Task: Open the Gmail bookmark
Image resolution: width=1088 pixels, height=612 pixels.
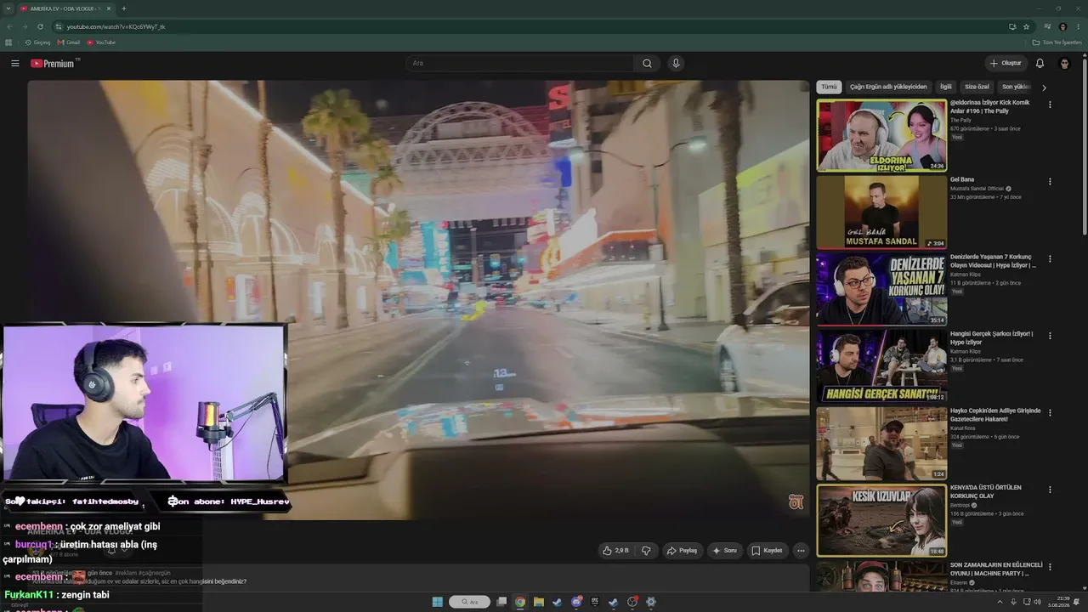Action: tap(68, 42)
